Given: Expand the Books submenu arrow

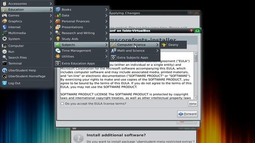Looking at the screenshot, I should (106, 10).
